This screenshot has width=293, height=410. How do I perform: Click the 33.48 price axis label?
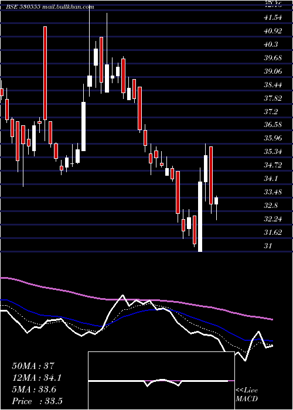[x=273, y=192]
